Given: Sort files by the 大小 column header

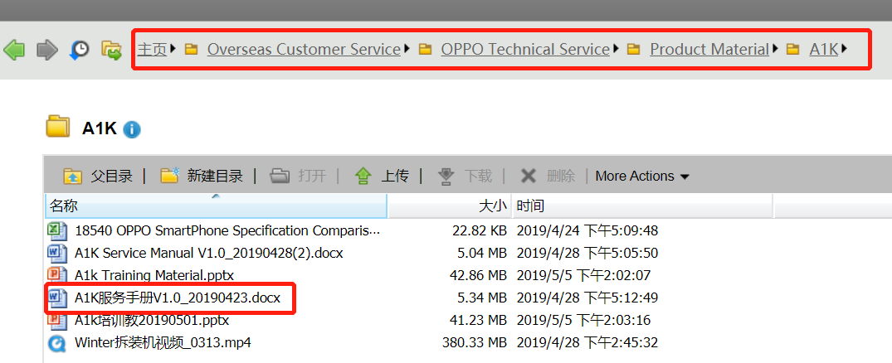Looking at the screenshot, I should pyautogui.click(x=492, y=206).
